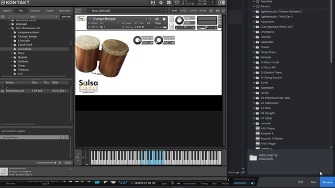
Task: Click the DAW transport stop button
Action: click(97, 182)
